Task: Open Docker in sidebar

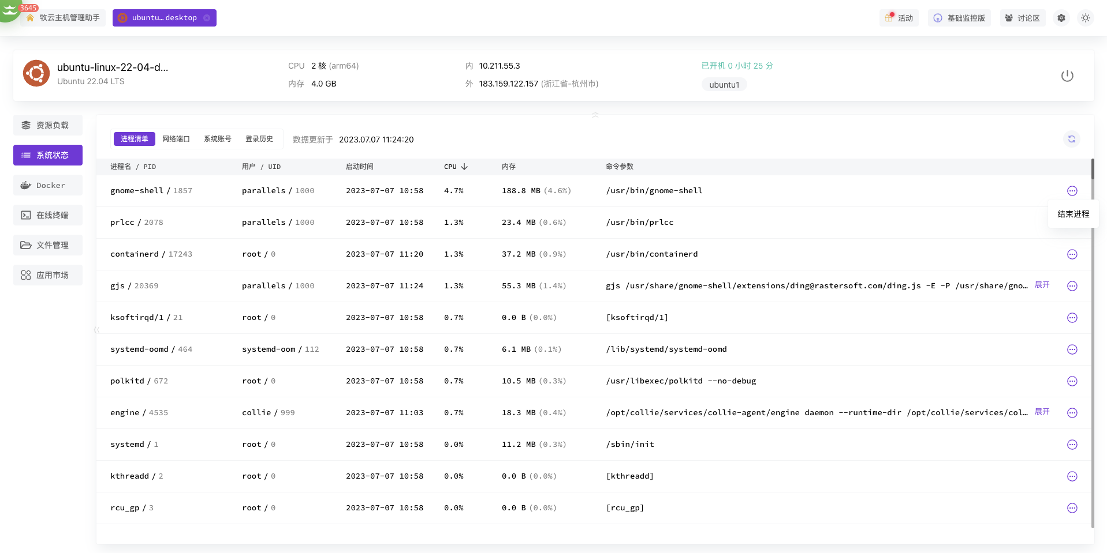Action: pos(48,185)
